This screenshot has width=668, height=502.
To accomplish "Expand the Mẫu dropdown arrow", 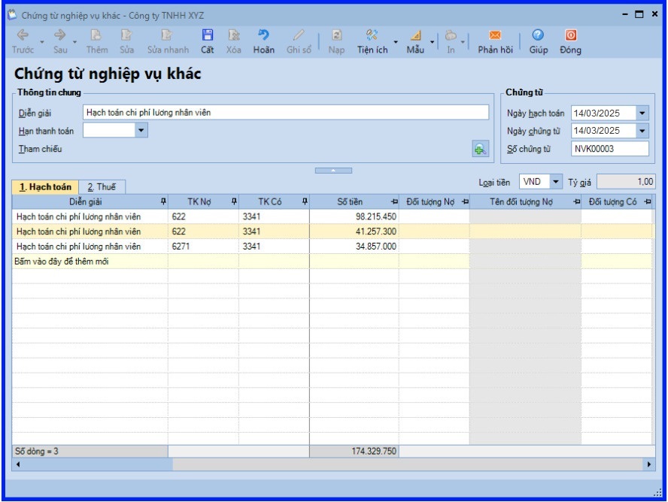I will pos(432,42).
